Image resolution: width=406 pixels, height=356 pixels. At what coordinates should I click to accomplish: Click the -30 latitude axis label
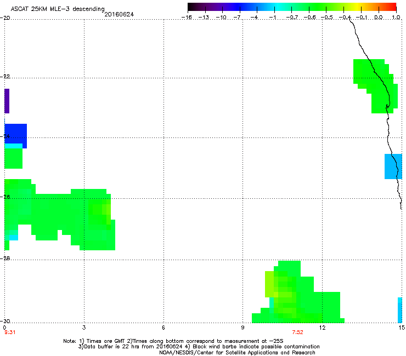pos(5,321)
